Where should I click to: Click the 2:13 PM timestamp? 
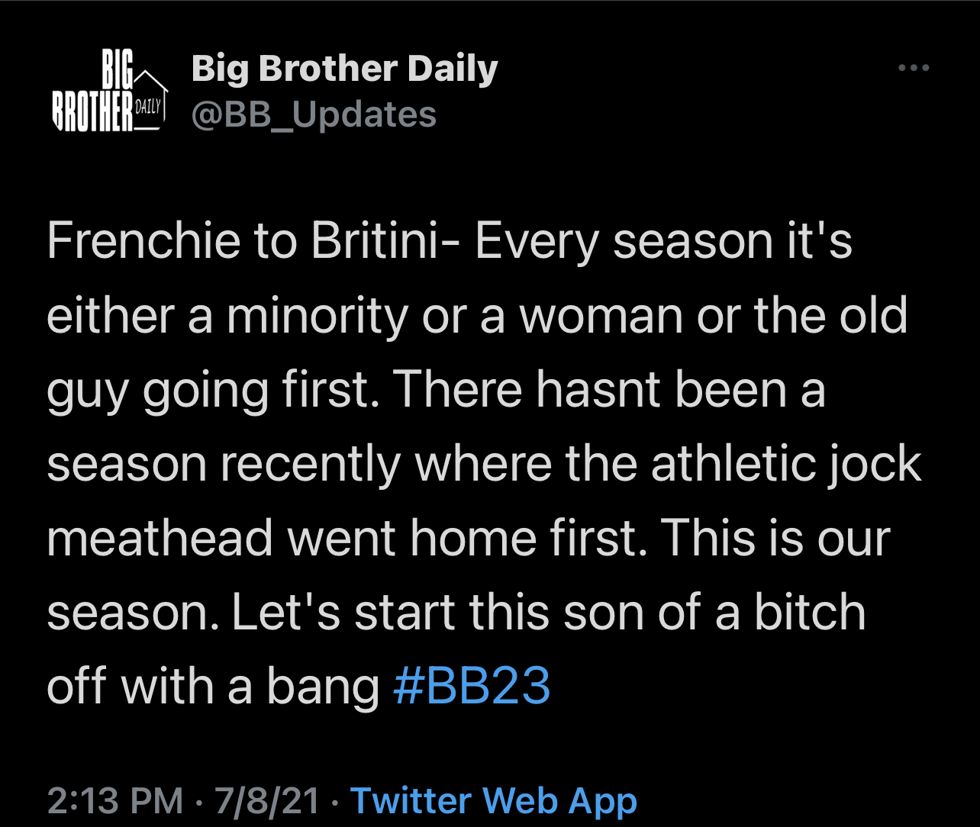[x=115, y=801]
